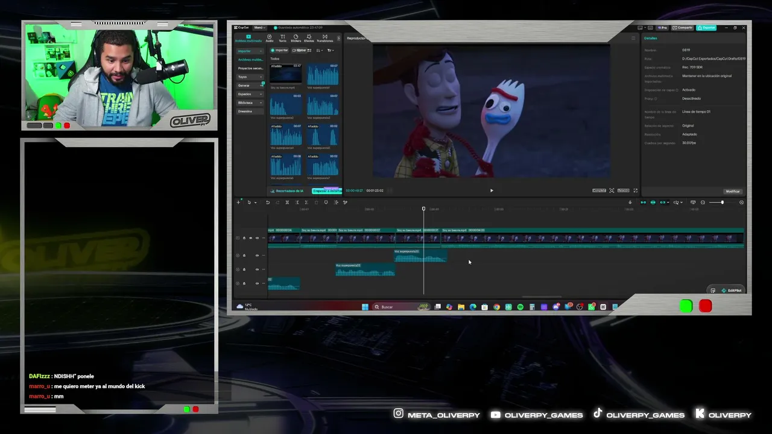Click the Grabar button
The height and width of the screenshot is (434, 772).
[x=300, y=51]
